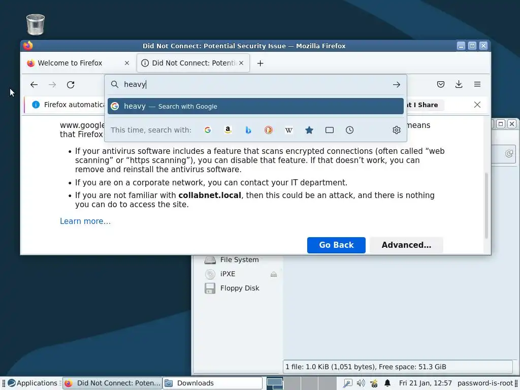520x390 pixels.
Task: Dismiss the Firefox notification bar
Action: [477, 105]
